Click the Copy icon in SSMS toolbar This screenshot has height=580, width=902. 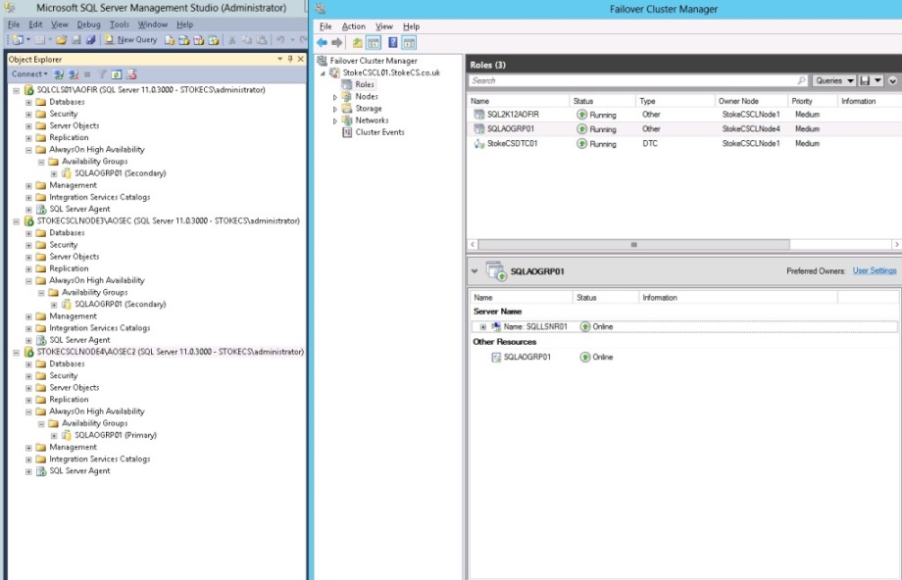247,39
